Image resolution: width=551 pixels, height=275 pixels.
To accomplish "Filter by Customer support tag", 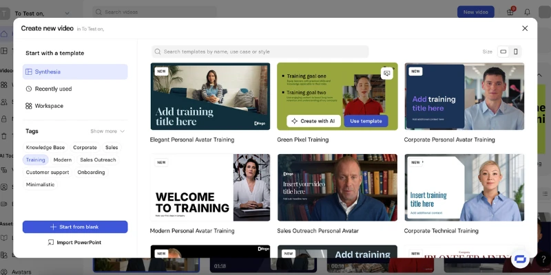I will (48, 173).
